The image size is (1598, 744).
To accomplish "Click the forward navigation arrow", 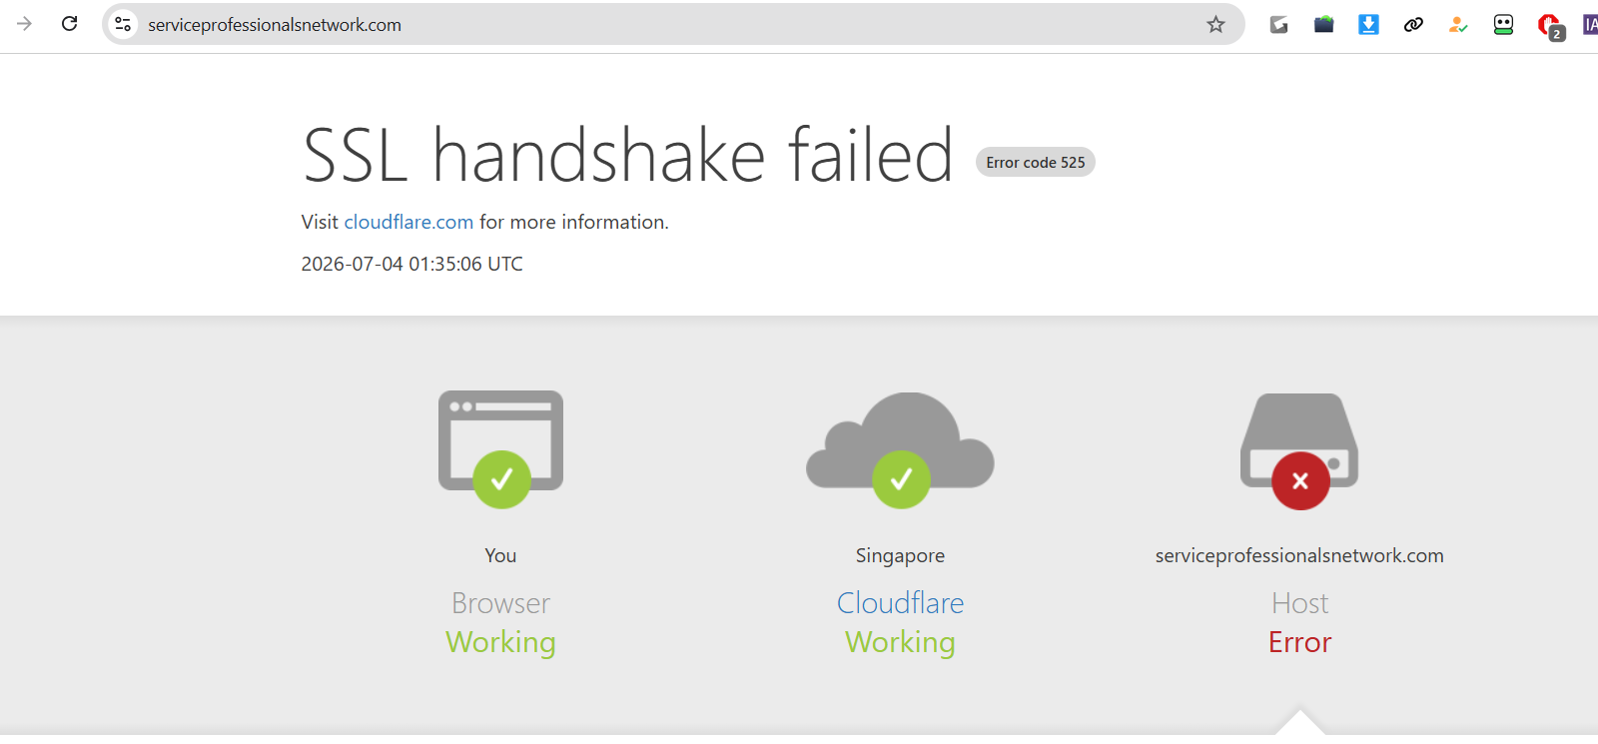I will 24,24.
